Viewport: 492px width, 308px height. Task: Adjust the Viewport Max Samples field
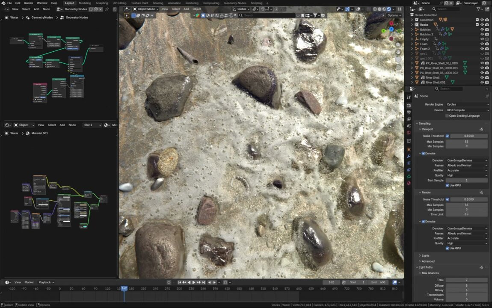[x=466, y=141]
